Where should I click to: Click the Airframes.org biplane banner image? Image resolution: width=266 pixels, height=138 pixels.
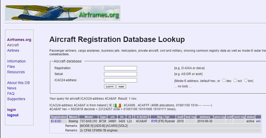(63, 13)
